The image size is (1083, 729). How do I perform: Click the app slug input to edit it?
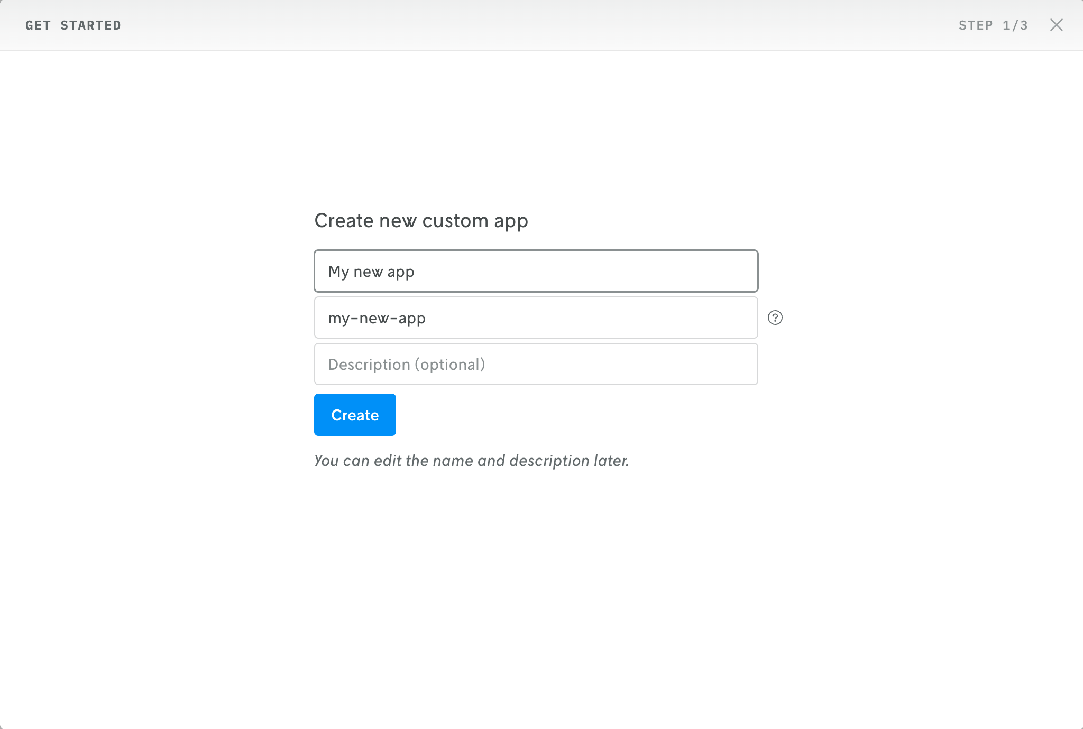pos(536,317)
